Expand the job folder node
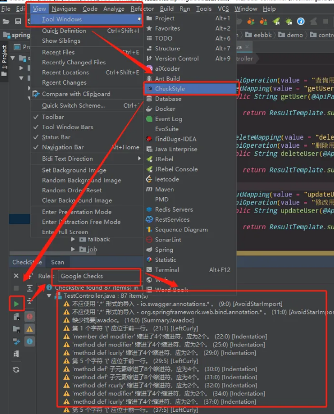Image resolution: width=334 pixels, height=414 pixels. (73, 249)
